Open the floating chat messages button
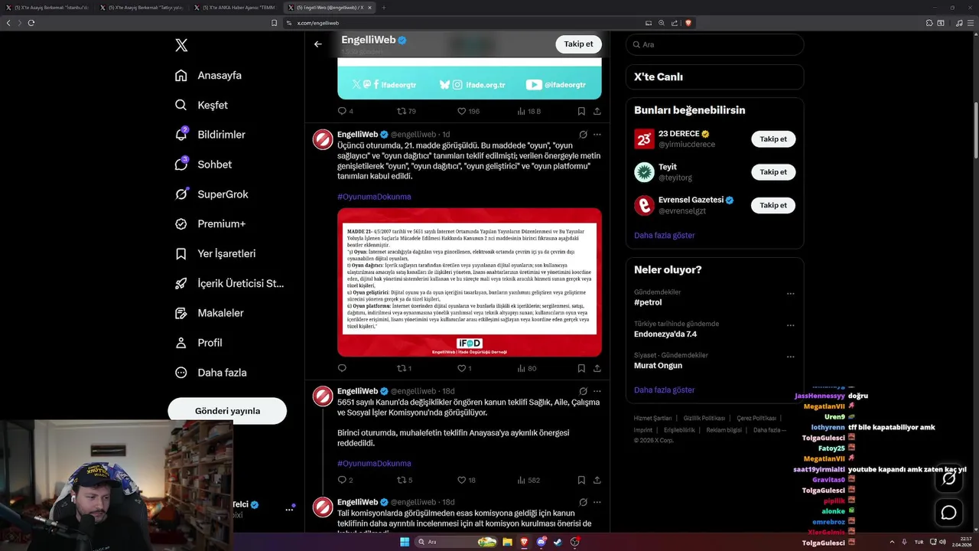 click(x=948, y=512)
